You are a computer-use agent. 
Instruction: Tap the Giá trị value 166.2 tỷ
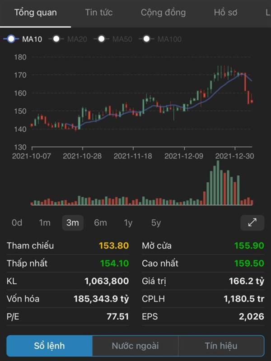(x=247, y=281)
